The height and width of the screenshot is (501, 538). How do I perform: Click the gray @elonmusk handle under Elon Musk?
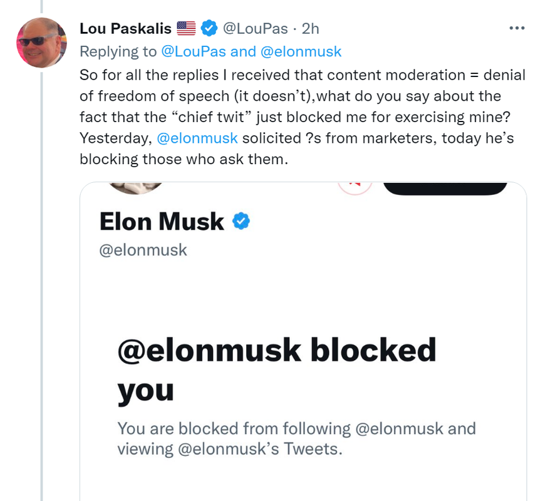(x=143, y=250)
